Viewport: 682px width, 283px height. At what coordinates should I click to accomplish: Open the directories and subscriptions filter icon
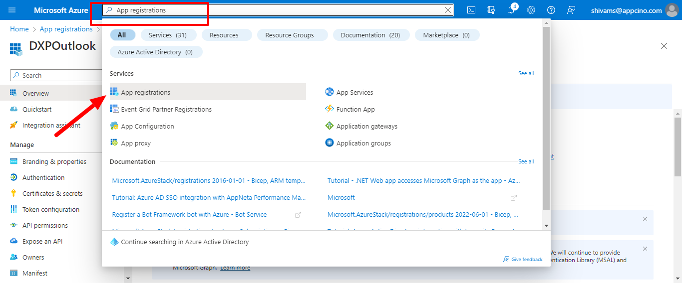[x=491, y=10]
